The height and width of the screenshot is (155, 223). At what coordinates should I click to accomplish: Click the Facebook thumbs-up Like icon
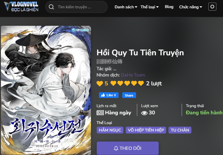[x=103, y=95]
